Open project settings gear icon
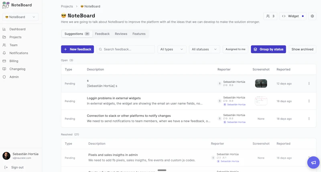Image resolution: width=321 pixels, height=172 pixels. [312, 16]
